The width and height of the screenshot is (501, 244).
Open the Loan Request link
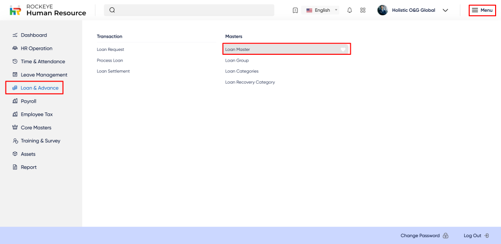pos(111,49)
